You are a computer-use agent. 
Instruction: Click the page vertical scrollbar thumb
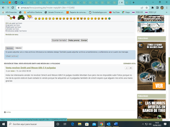click(169, 71)
